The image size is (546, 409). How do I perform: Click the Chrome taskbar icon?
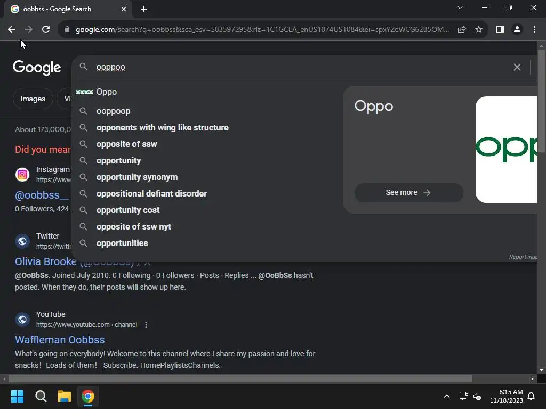88,396
